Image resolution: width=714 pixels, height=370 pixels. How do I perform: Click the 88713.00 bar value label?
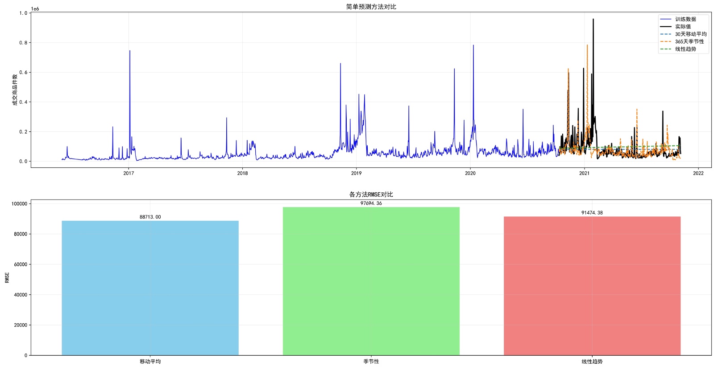150,217
